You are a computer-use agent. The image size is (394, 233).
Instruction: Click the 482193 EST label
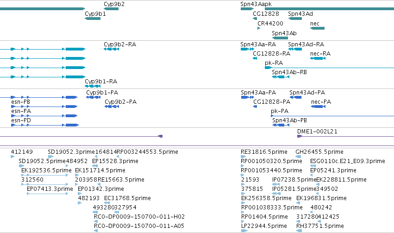89,198
